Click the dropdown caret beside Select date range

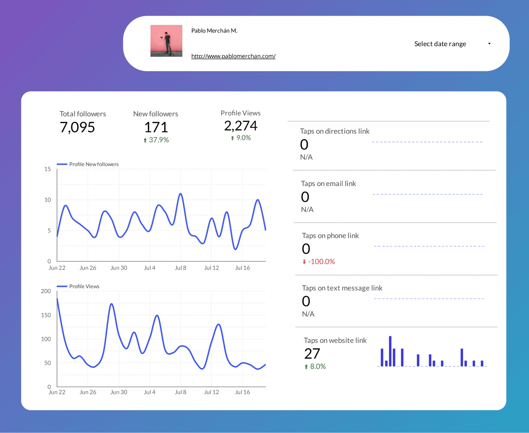coord(489,44)
